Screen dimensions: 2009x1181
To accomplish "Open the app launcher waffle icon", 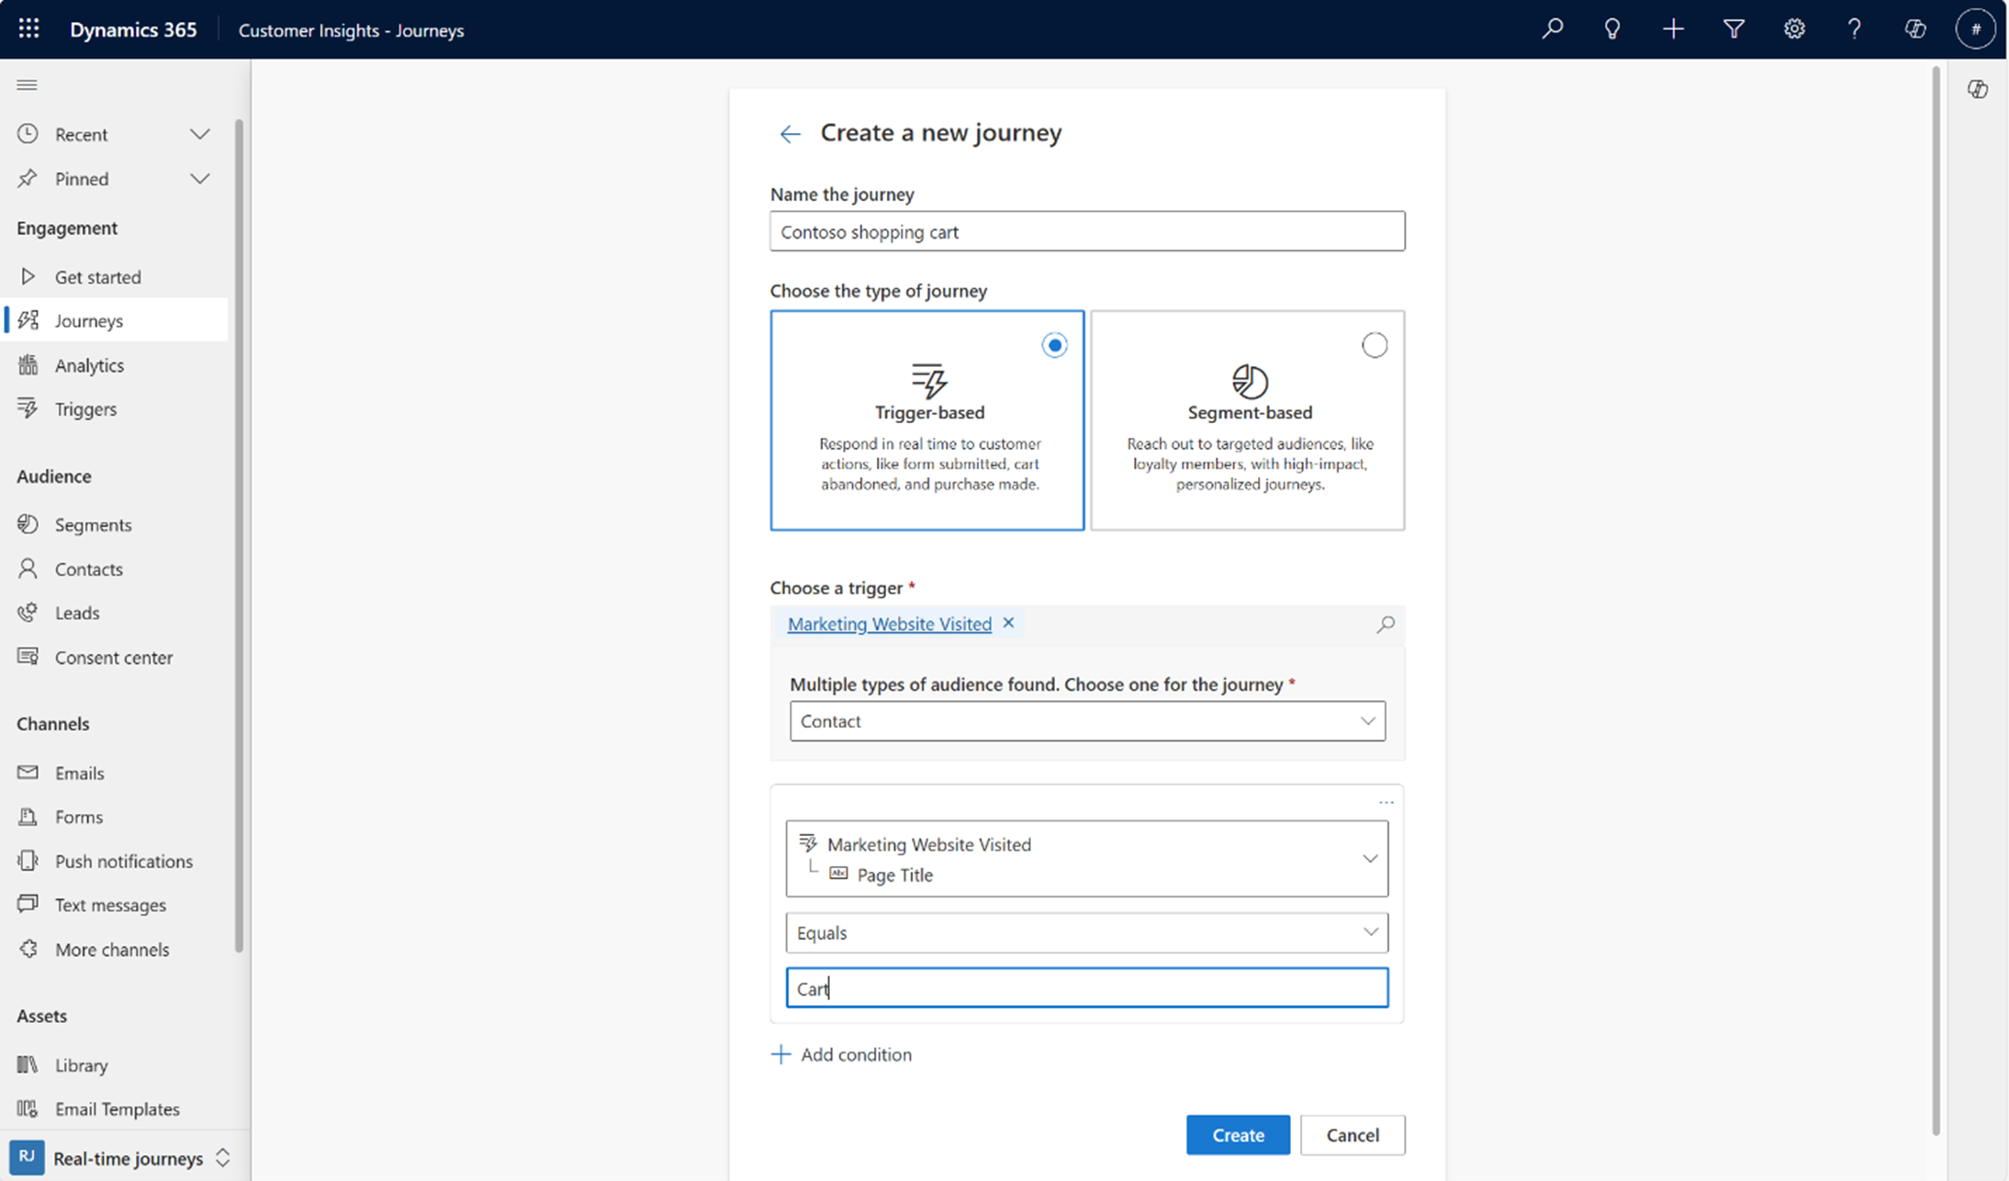I will point(28,29).
